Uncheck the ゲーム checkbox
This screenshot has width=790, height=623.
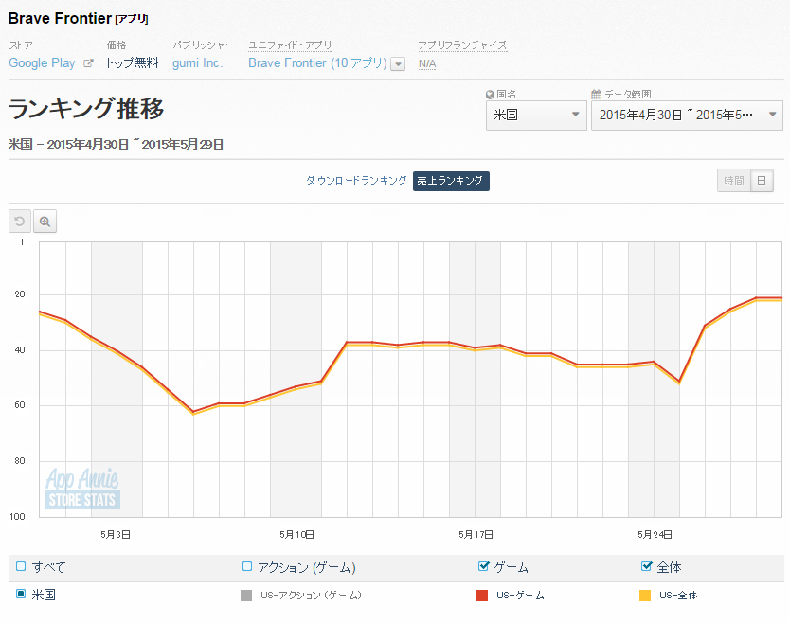484,566
